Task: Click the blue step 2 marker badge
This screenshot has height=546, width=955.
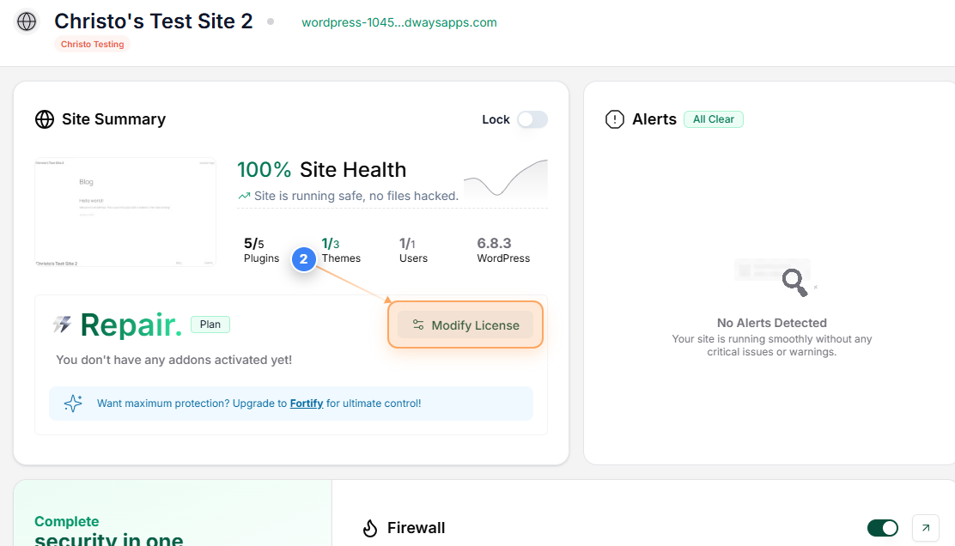Action: tap(303, 258)
